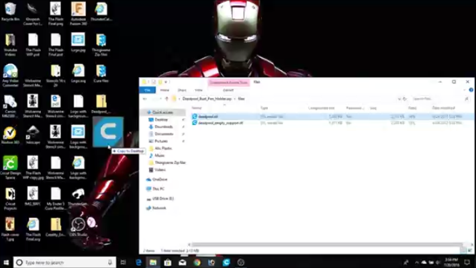Select the Canon printer desktop shortcut
476x268 pixels.
[x=10, y=105]
